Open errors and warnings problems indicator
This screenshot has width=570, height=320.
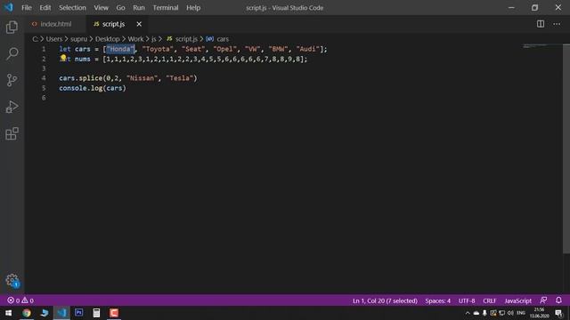20,300
